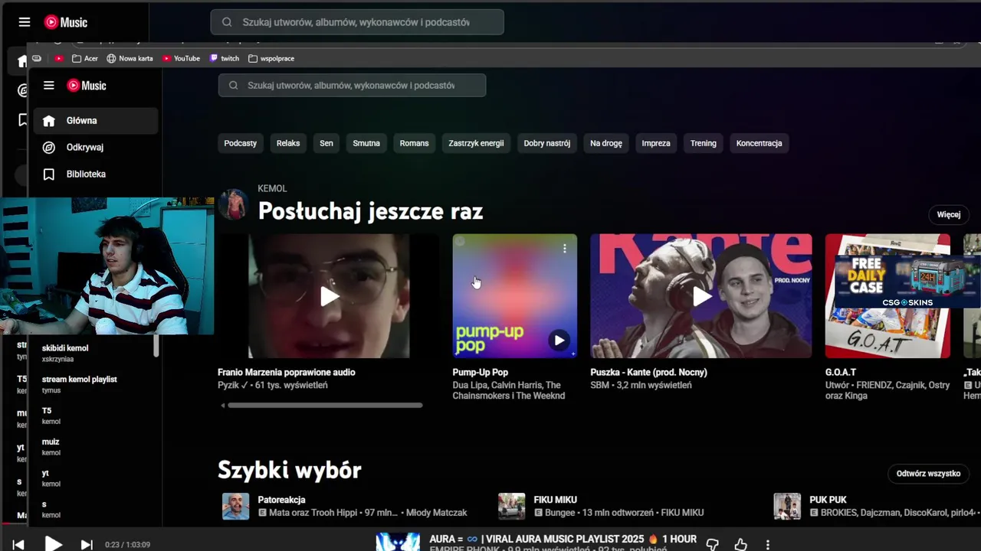Click the magnifier icon in the front search box
981x551 pixels.
234,86
